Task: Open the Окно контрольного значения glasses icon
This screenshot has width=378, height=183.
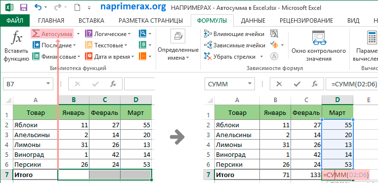Action: click(319, 38)
